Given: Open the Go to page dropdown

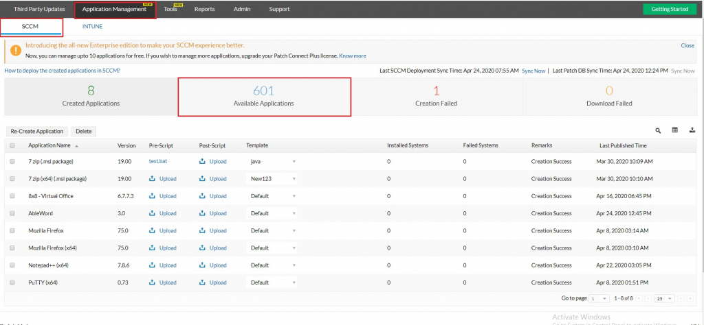Looking at the screenshot, I should pyautogui.click(x=599, y=298).
